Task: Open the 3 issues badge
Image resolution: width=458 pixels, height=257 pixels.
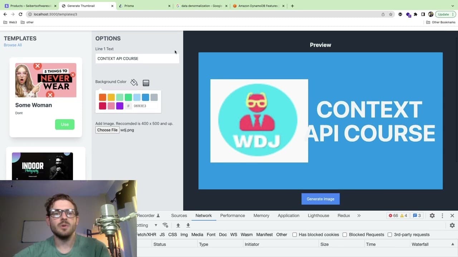Action: click(x=417, y=216)
